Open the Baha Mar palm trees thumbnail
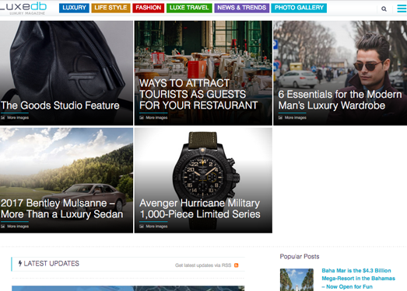407x291 pixels. point(296,280)
